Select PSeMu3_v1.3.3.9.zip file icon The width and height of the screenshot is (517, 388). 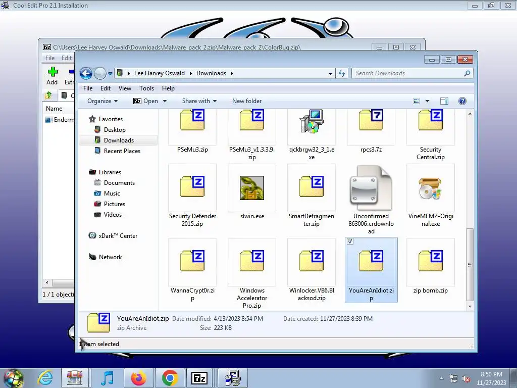252,121
